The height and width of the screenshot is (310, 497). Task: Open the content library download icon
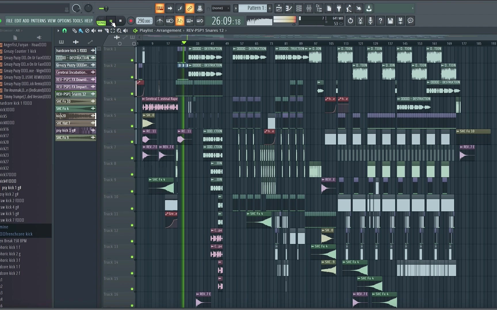[x=369, y=9]
